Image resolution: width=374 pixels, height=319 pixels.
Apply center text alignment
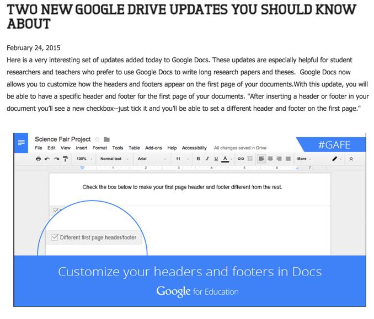(x=270, y=159)
